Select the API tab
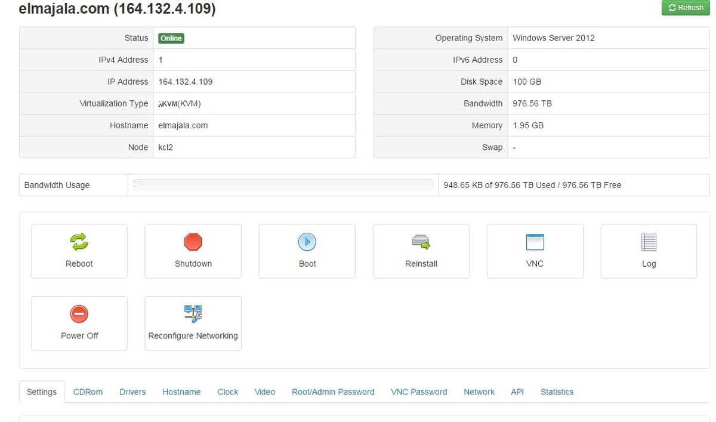The height and width of the screenshot is (422, 716). (517, 392)
